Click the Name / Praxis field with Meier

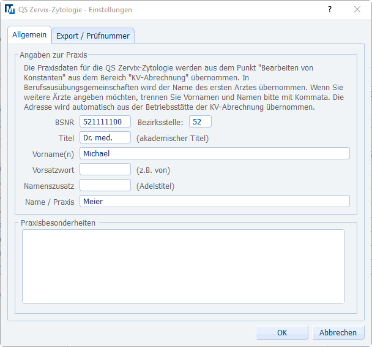(214, 201)
